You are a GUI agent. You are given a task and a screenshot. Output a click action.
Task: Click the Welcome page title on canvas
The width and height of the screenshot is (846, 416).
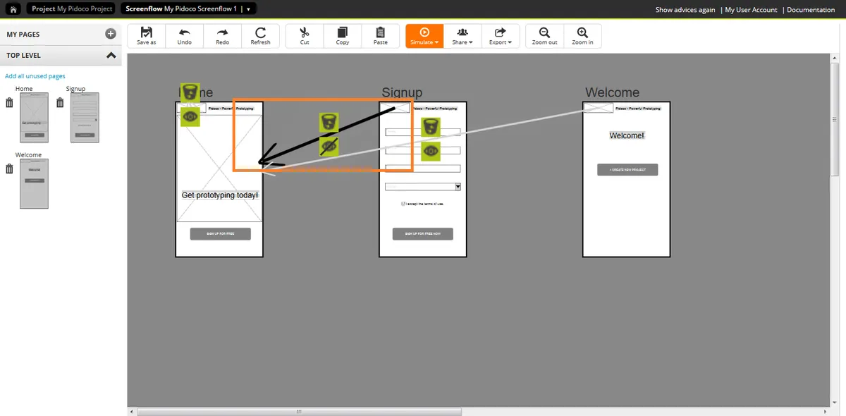point(613,92)
